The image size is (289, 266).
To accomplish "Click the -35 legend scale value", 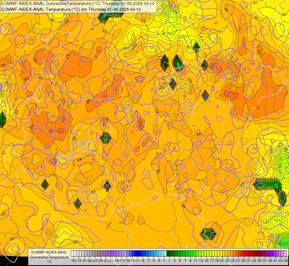I will 73,261.
